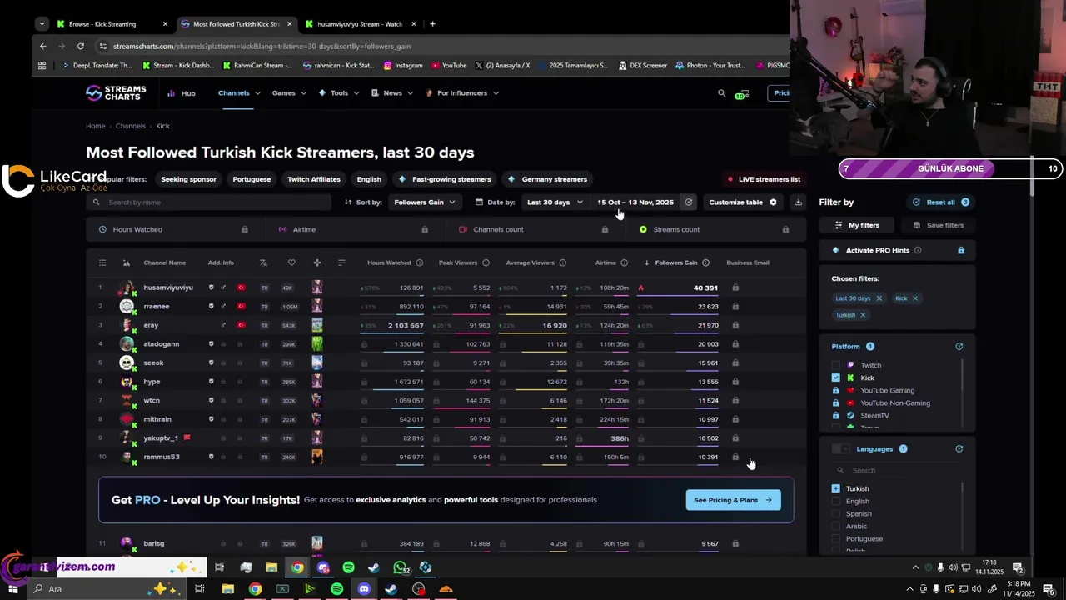Expand the Games navigation menu
Image resolution: width=1066 pixels, height=600 pixels.
(x=289, y=92)
